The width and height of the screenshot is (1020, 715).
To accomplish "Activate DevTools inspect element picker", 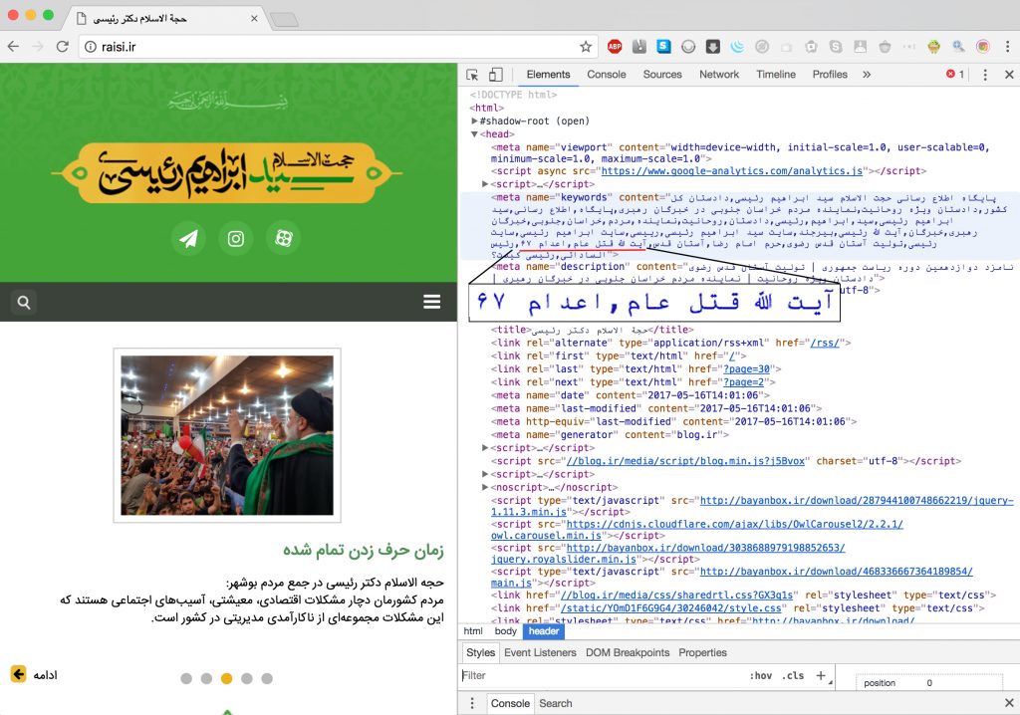I will 472,75.
